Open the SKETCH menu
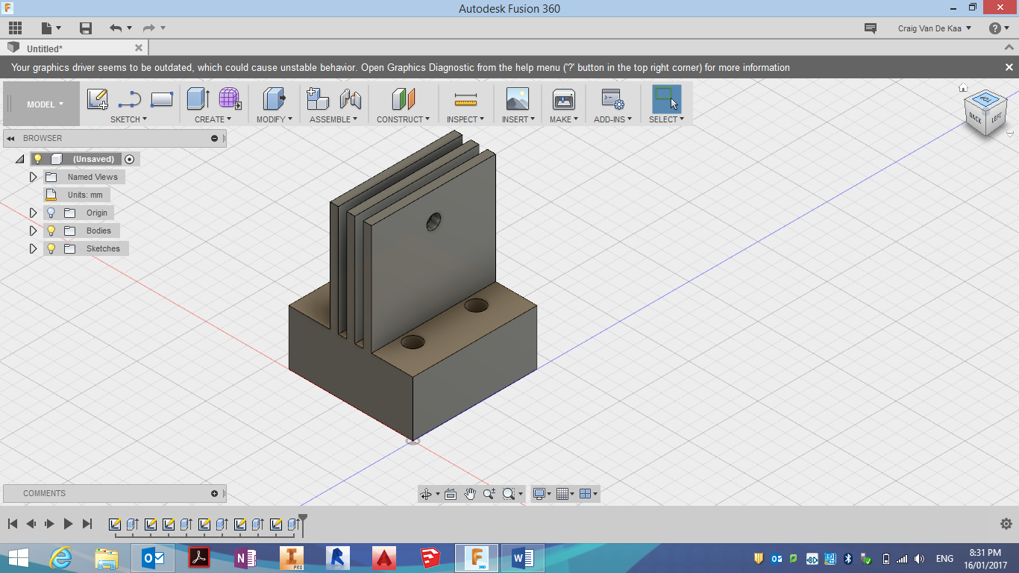This screenshot has height=573, width=1019. point(128,119)
